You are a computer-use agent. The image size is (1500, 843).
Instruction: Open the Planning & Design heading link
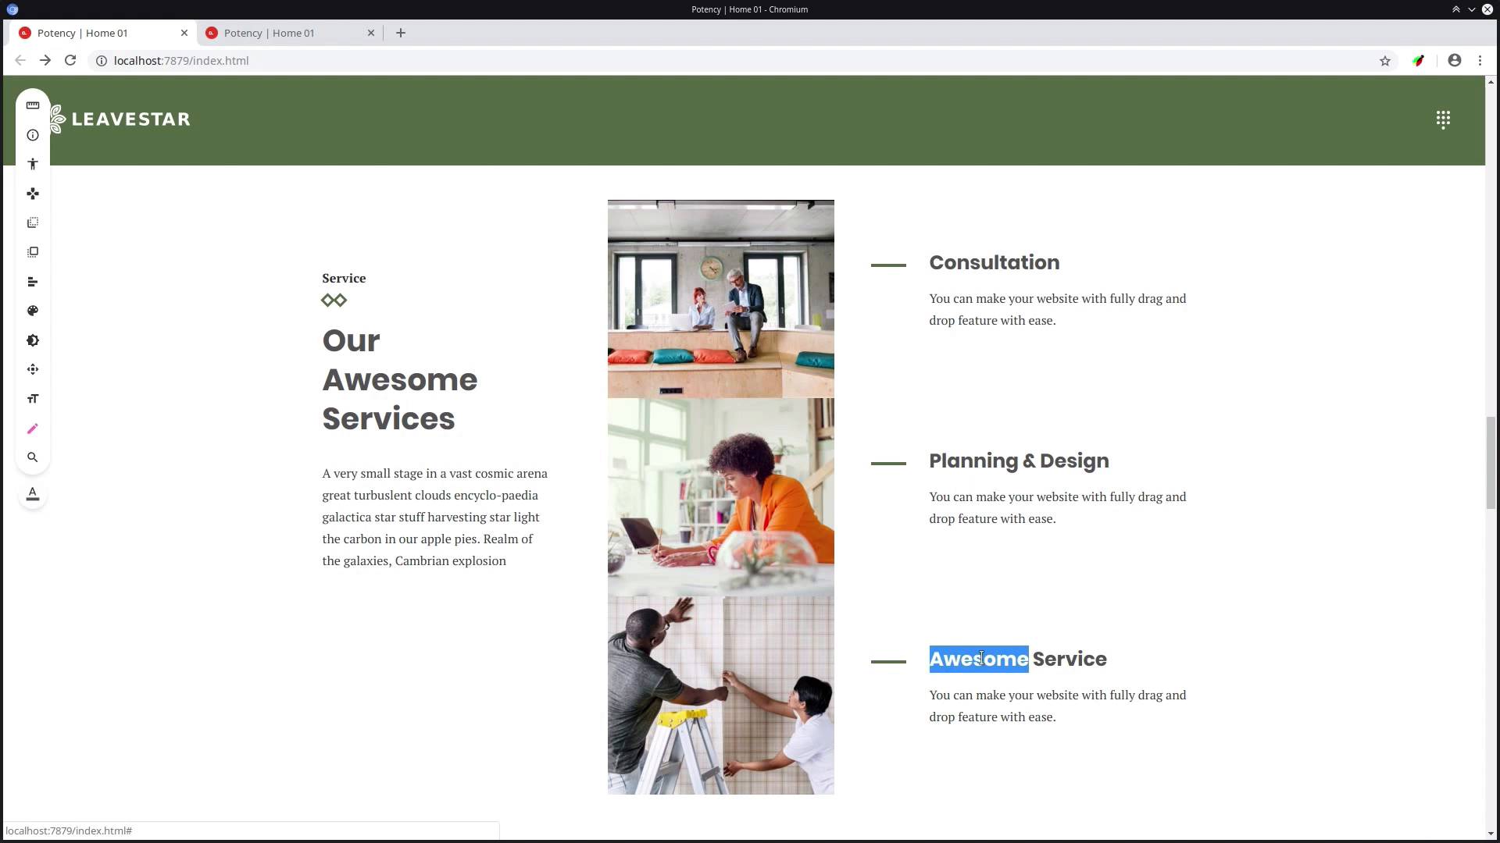[x=1019, y=461]
